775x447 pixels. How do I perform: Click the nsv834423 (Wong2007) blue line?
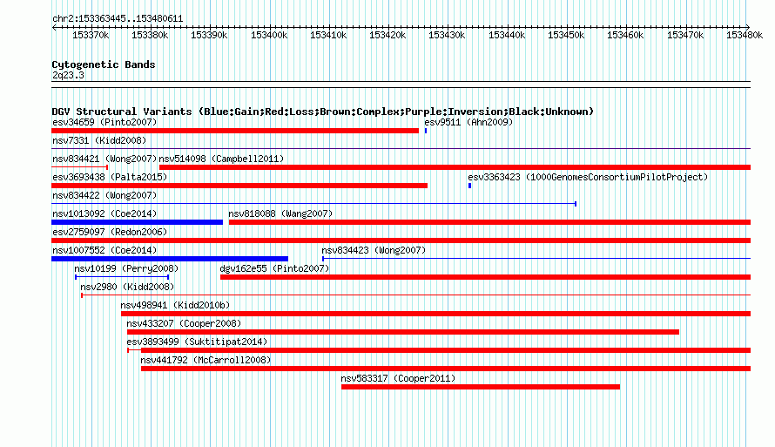(x=536, y=259)
